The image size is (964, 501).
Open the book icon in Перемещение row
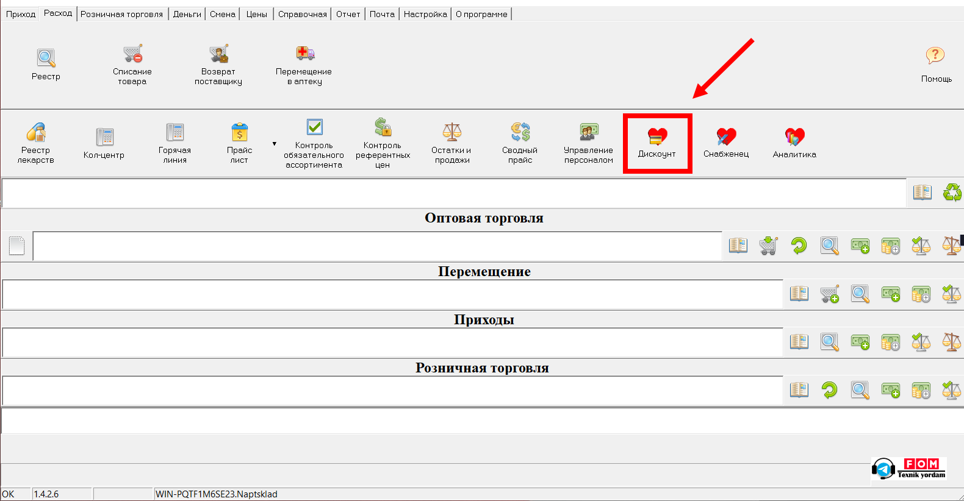799,294
